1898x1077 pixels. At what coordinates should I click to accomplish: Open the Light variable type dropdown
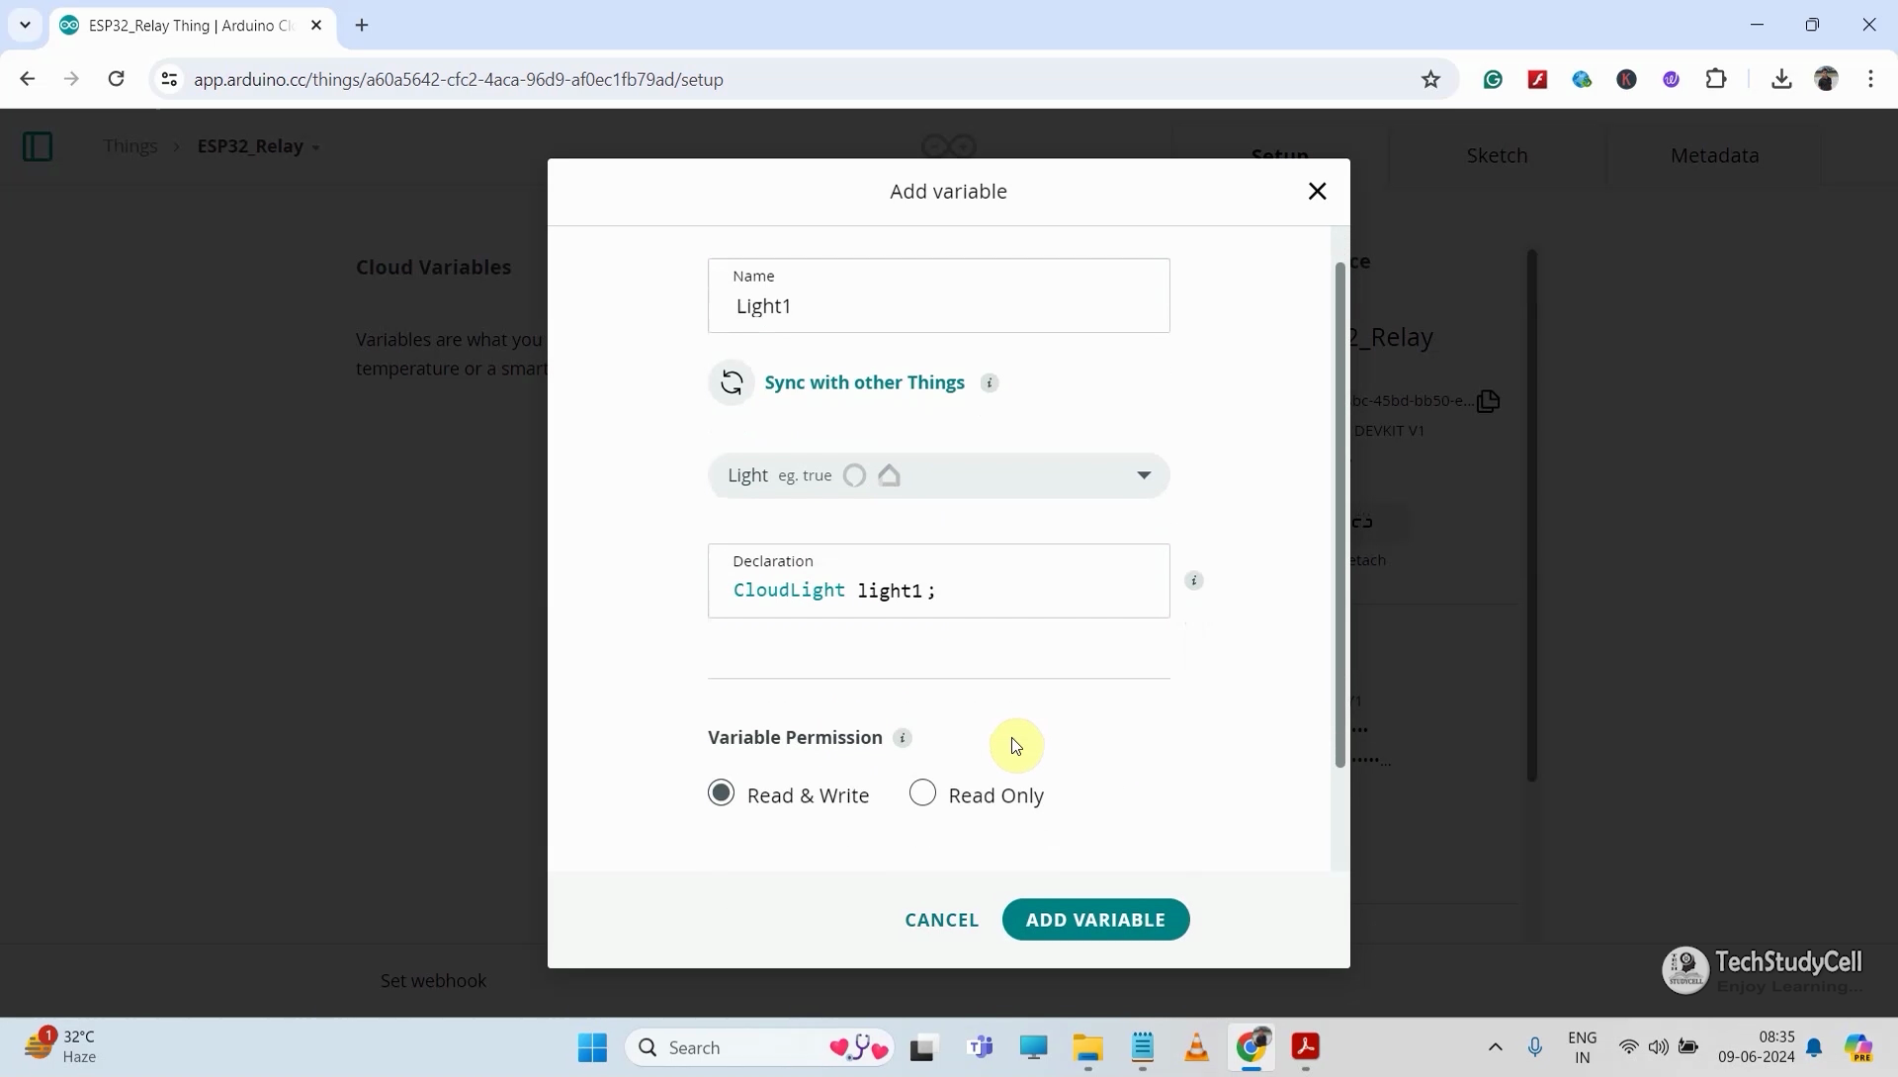[1143, 475]
